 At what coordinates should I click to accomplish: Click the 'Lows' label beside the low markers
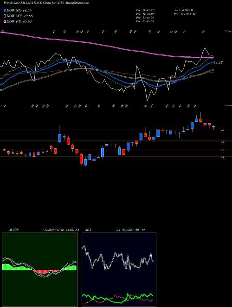click(x=228, y=105)
